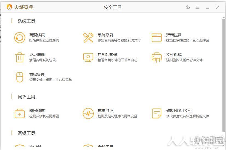Close the 安全工具 window

pos(218,7)
